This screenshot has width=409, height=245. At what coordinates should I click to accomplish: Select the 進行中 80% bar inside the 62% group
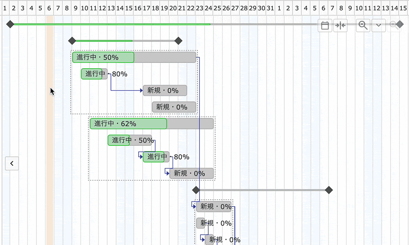(x=156, y=157)
